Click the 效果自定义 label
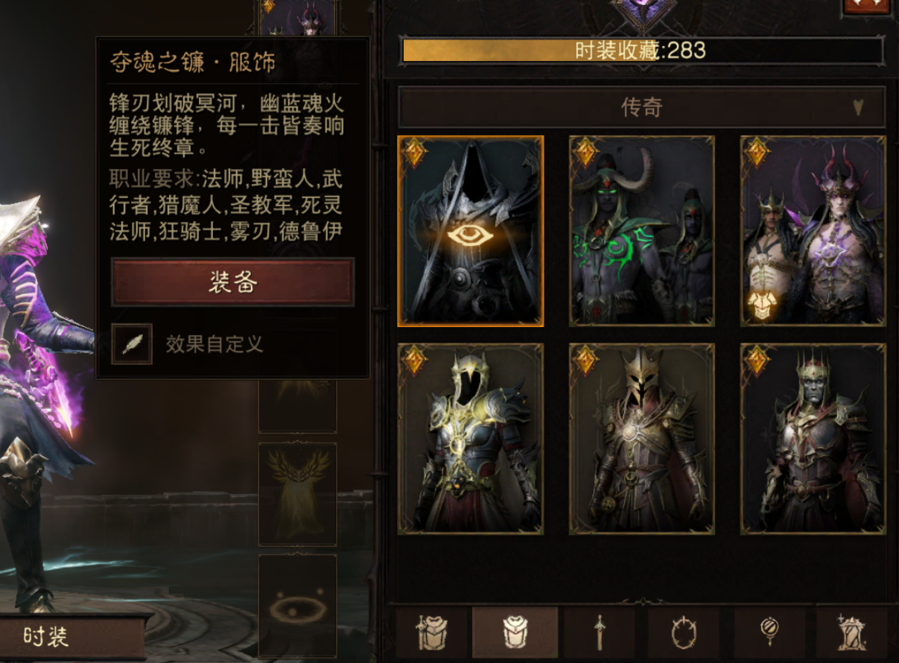The height and width of the screenshot is (663, 899). tap(215, 344)
